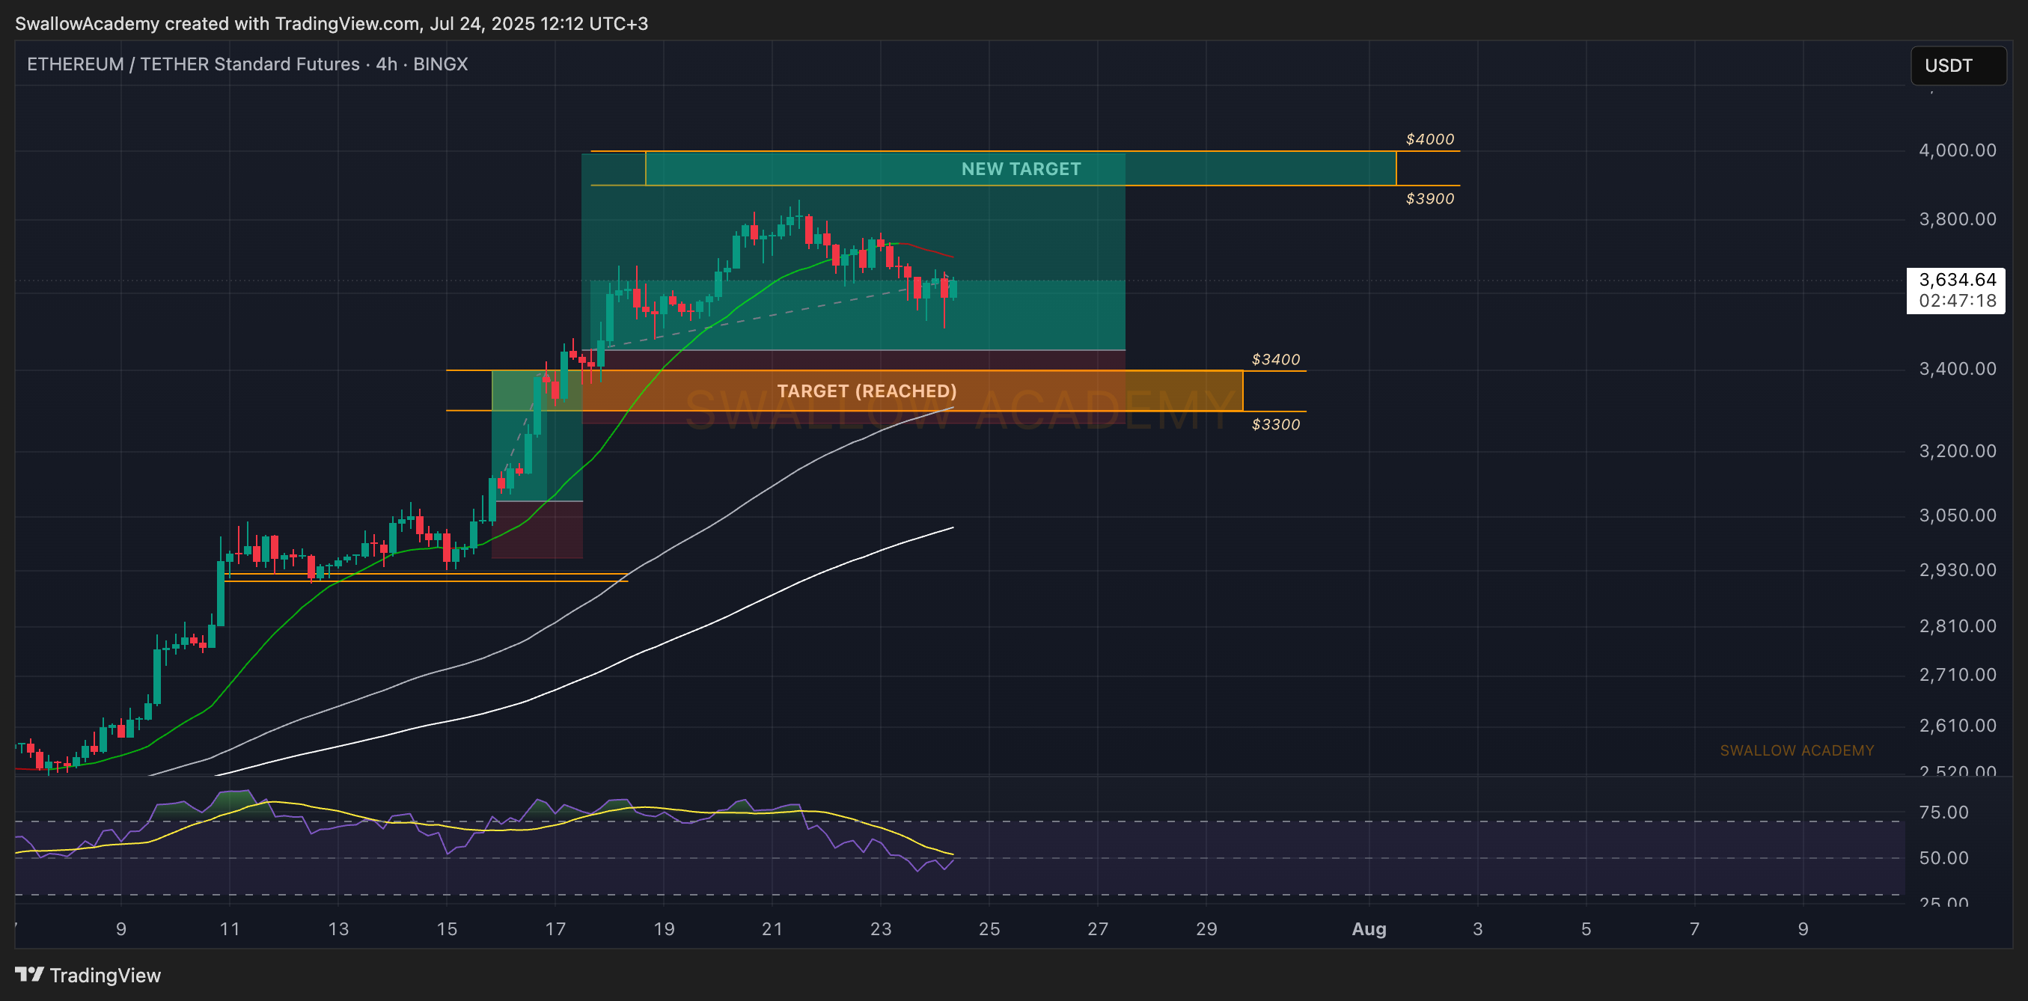Viewport: 2028px width, 1001px height.
Task: Click the TARGET (REACHED) zone label
Action: click(867, 391)
